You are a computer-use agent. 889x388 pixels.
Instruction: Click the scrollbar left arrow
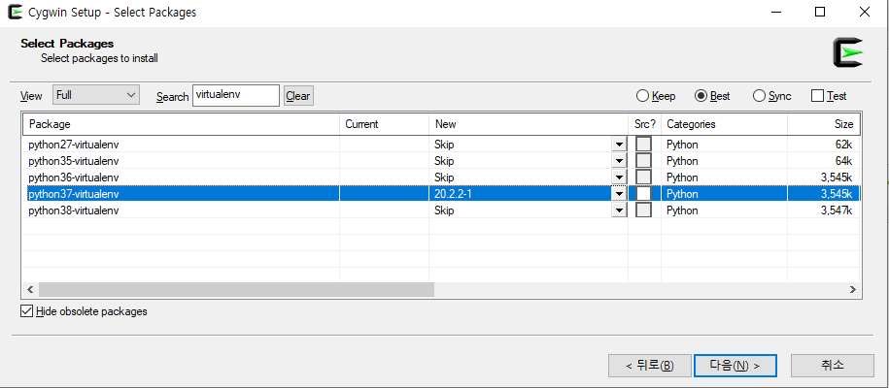pyautogui.click(x=31, y=289)
